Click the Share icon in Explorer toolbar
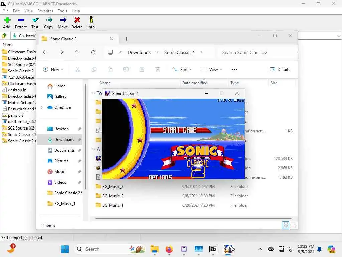 point(142,70)
